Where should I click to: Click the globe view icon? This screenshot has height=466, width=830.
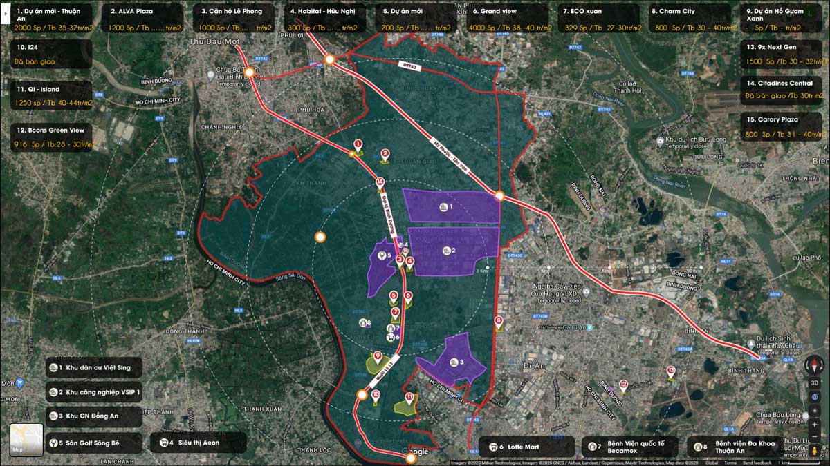[x=815, y=396]
